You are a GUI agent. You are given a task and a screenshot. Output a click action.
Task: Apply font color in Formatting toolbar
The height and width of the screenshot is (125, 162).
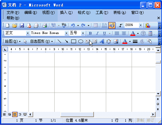133,33
